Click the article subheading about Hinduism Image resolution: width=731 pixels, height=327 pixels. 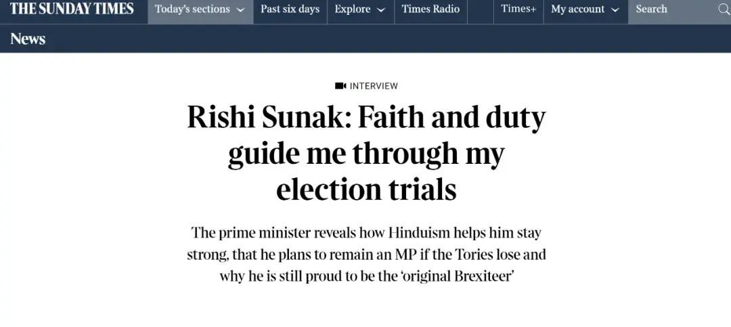click(x=366, y=255)
